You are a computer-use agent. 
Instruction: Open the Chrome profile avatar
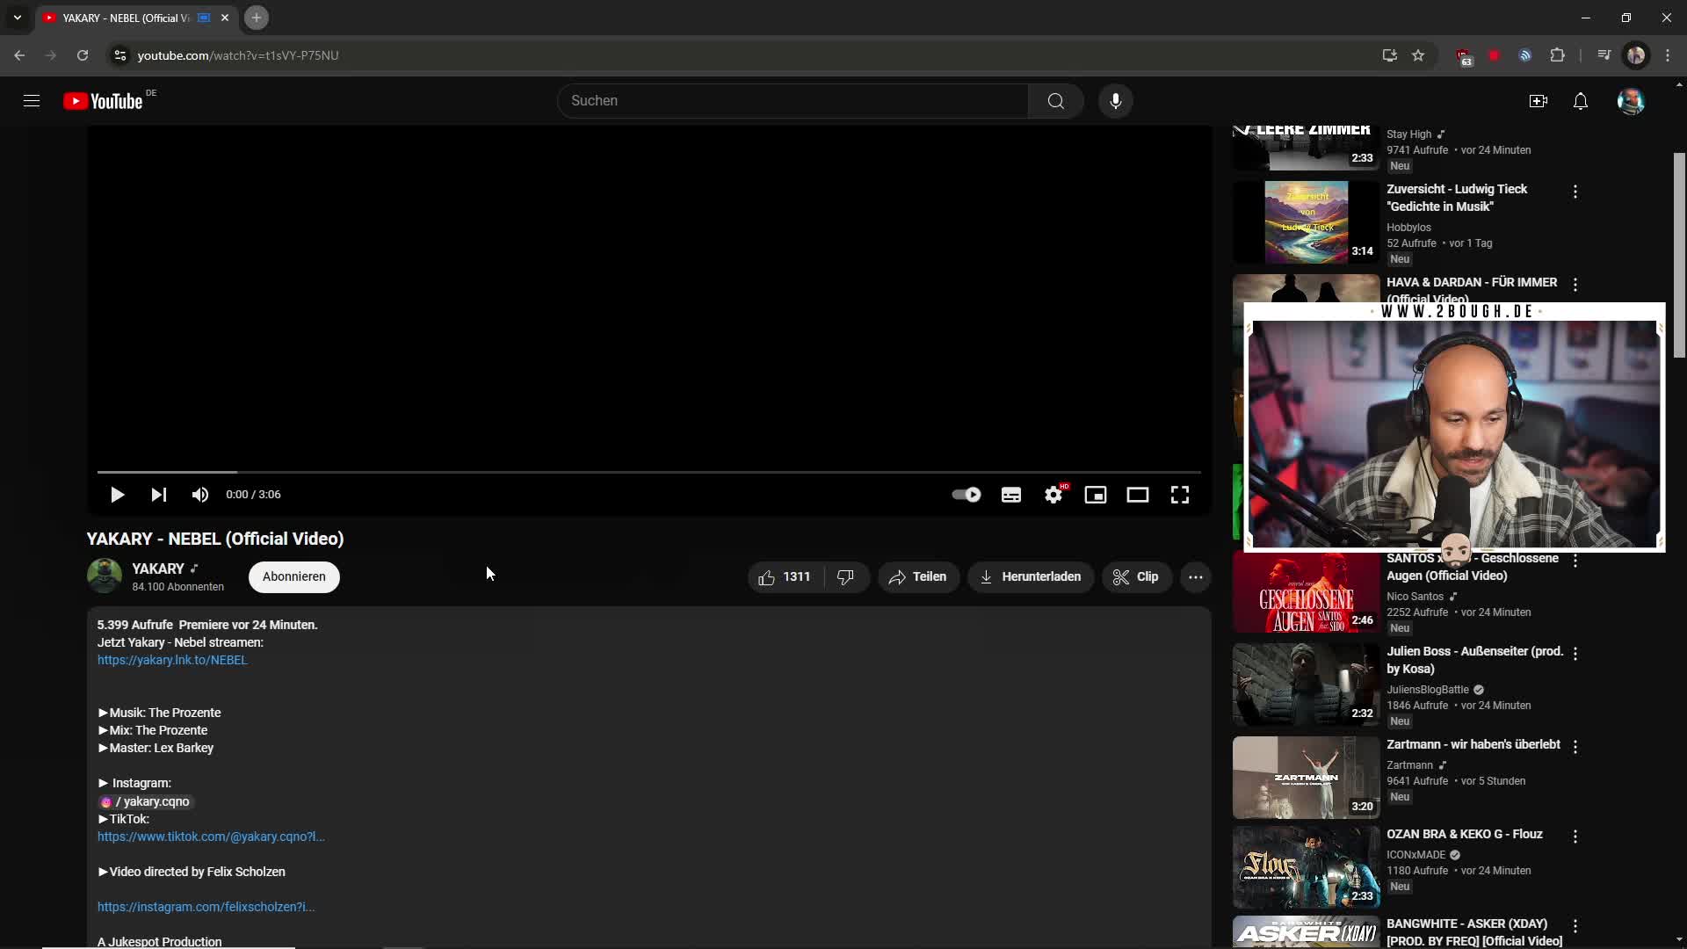click(1636, 55)
